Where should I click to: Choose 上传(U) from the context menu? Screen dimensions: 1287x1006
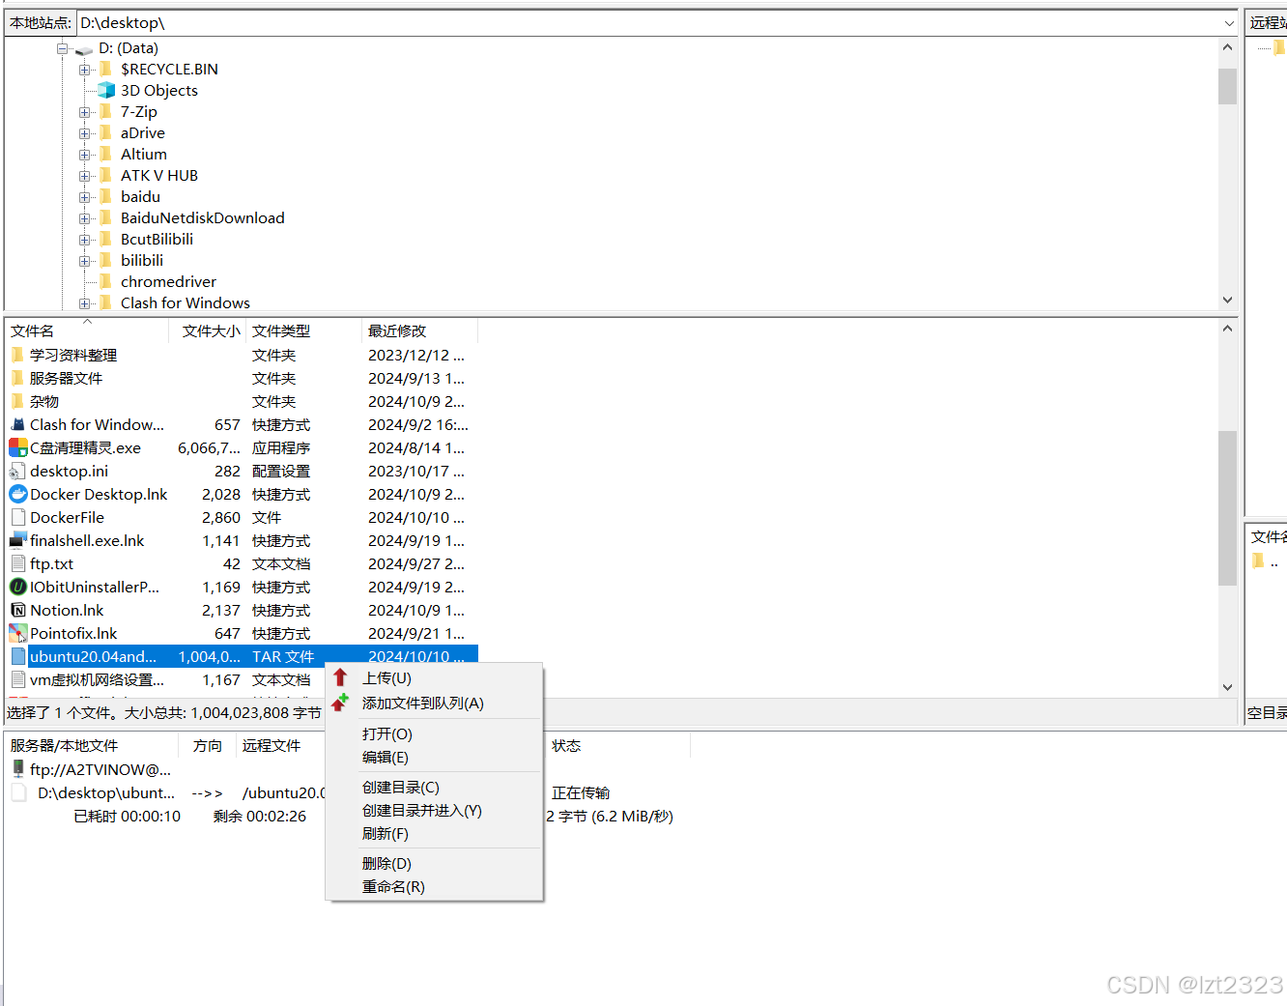(x=435, y=678)
